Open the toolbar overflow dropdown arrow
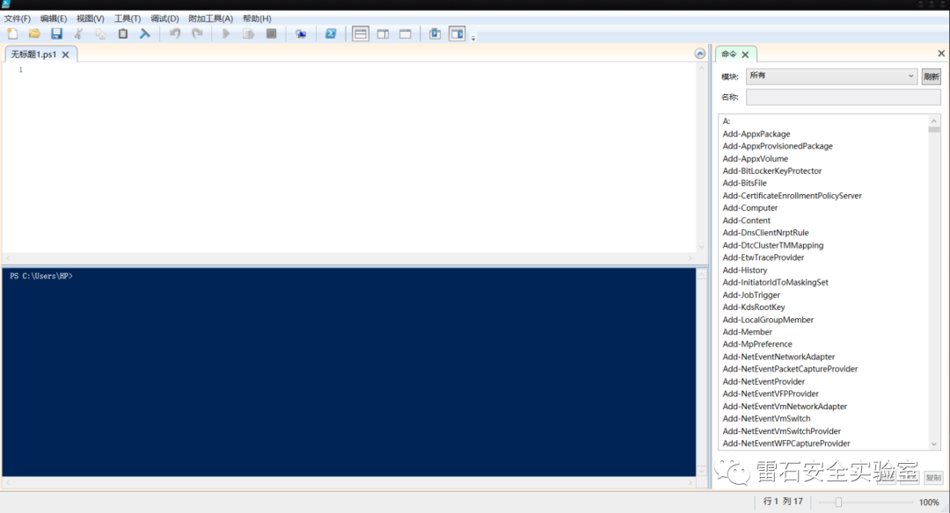This screenshot has width=950, height=513. (x=472, y=37)
